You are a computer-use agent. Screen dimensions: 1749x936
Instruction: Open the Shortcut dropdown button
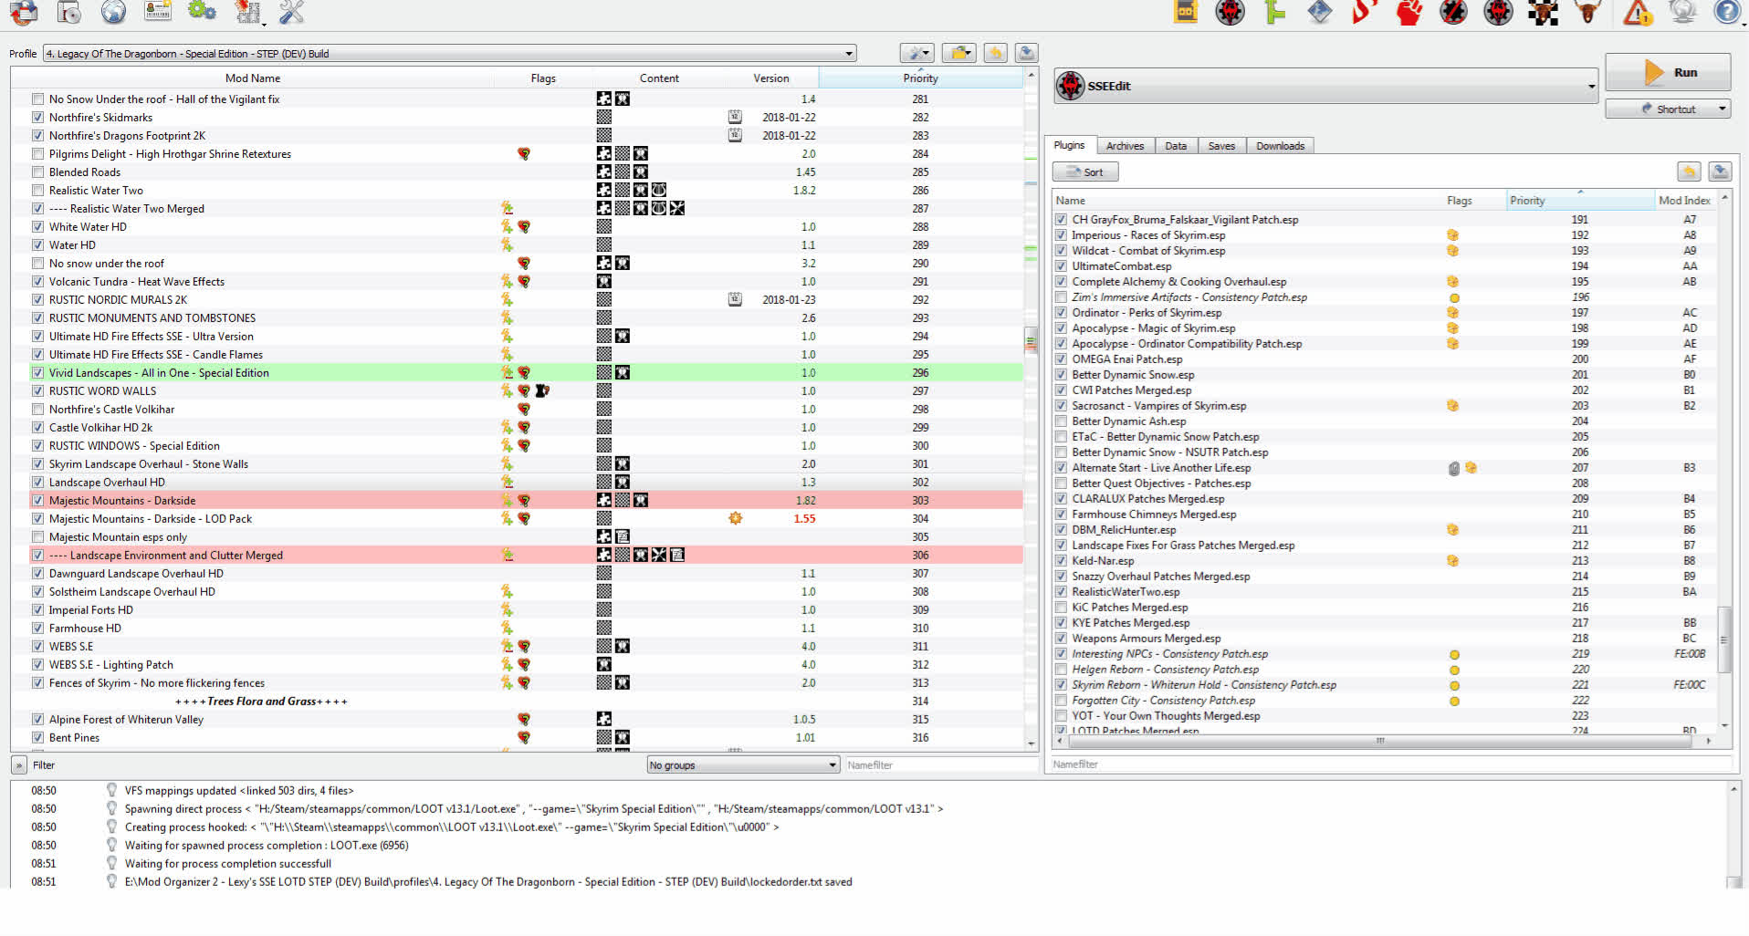(1668, 109)
